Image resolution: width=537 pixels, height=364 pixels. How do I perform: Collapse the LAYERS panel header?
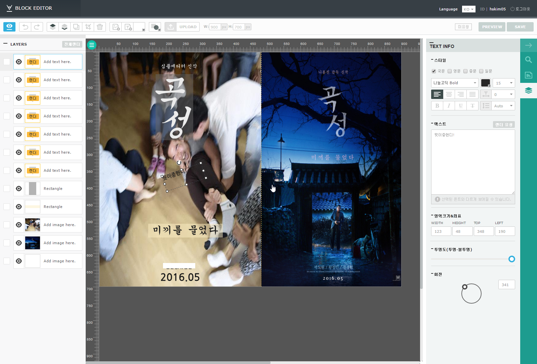coord(5,44)
